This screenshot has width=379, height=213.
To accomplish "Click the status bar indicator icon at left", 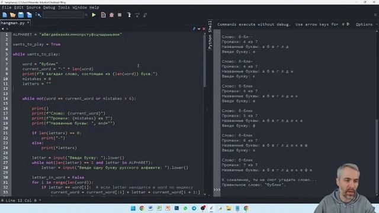I will point(2,201).
